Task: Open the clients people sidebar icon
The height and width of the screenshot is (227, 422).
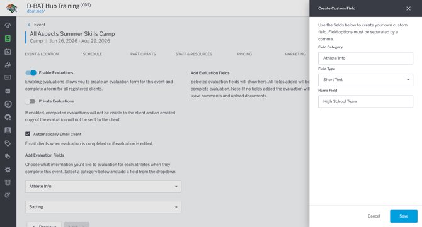Action: click(x=8, y=65)
